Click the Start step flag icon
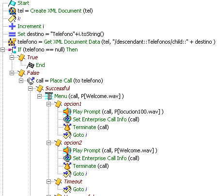 coord(12,3)
